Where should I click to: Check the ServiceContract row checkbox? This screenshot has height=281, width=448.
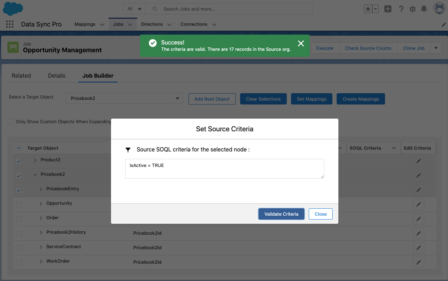click(x=19, y=248)
